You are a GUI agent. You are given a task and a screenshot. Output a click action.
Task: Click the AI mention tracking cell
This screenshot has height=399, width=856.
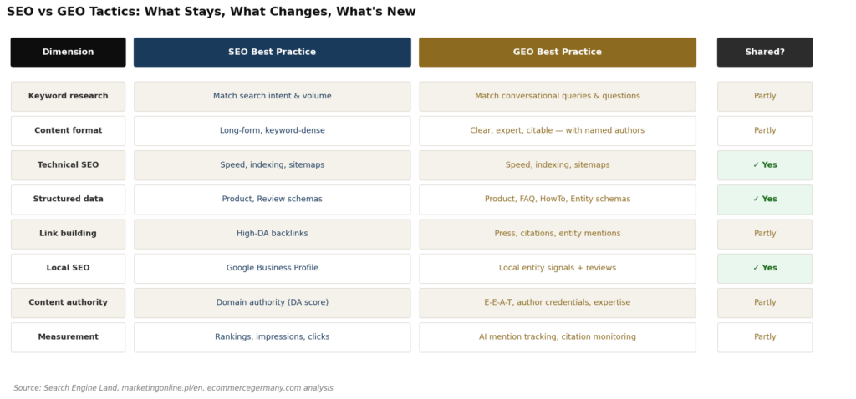click(557, 337)
